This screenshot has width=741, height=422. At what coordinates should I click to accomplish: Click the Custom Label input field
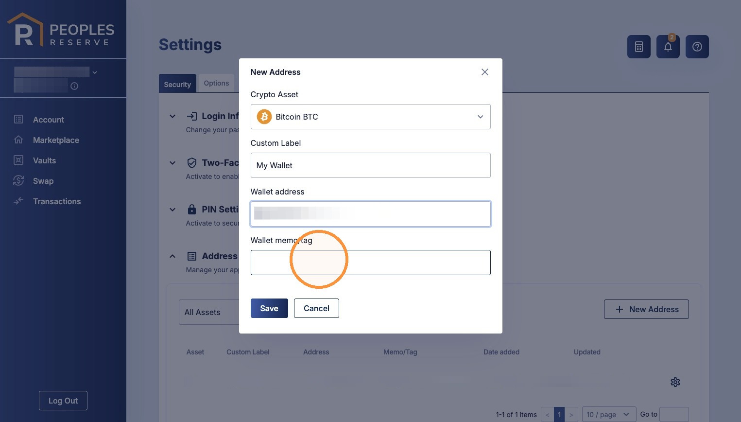click(370, 165)
